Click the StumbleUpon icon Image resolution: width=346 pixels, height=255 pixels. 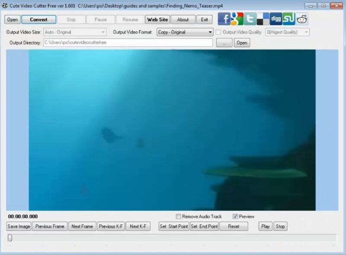point(289,19)
